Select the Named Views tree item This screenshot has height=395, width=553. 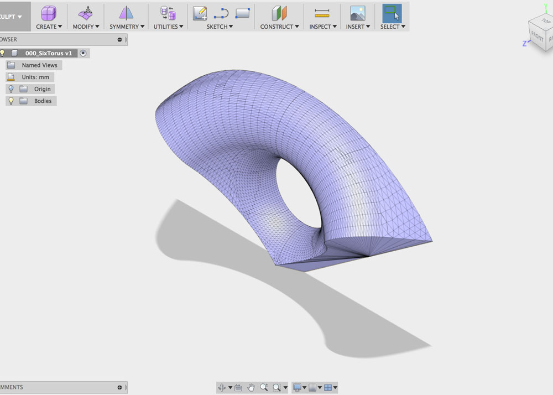click(39, 65)
